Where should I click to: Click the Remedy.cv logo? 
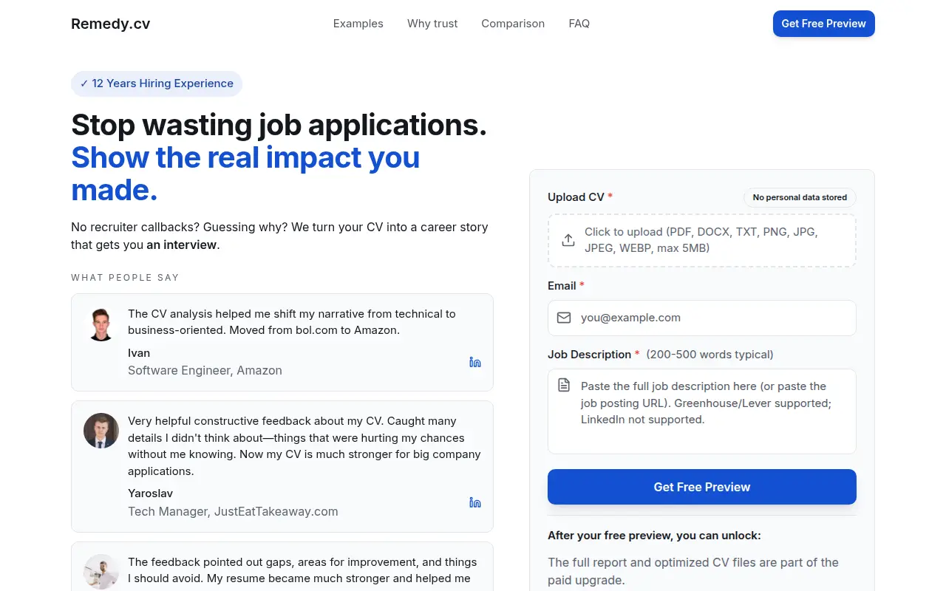pos(111,24)
